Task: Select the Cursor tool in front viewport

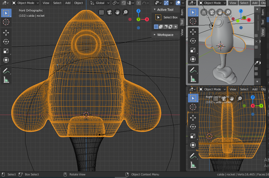Action: point(6,22)
